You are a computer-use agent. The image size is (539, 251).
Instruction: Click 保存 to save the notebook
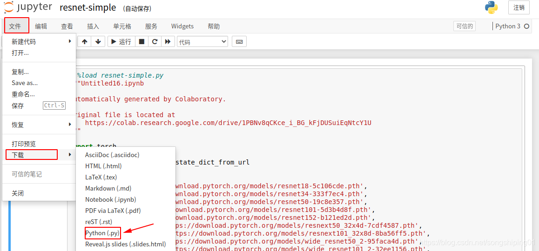(39, 106)
